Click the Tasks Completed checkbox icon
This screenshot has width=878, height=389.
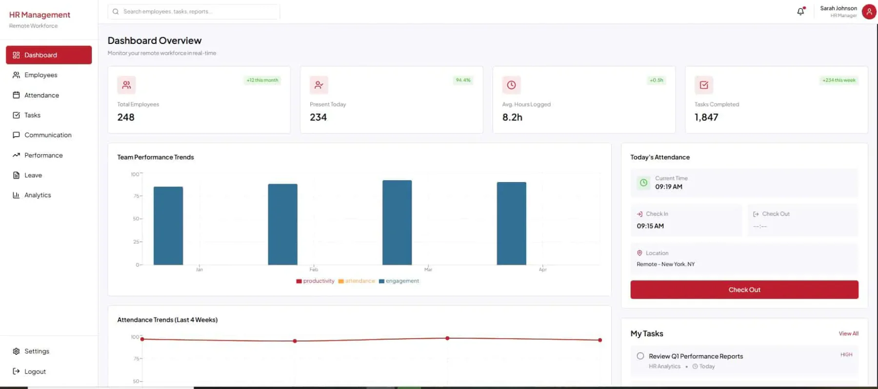click(x=704, y=85)
